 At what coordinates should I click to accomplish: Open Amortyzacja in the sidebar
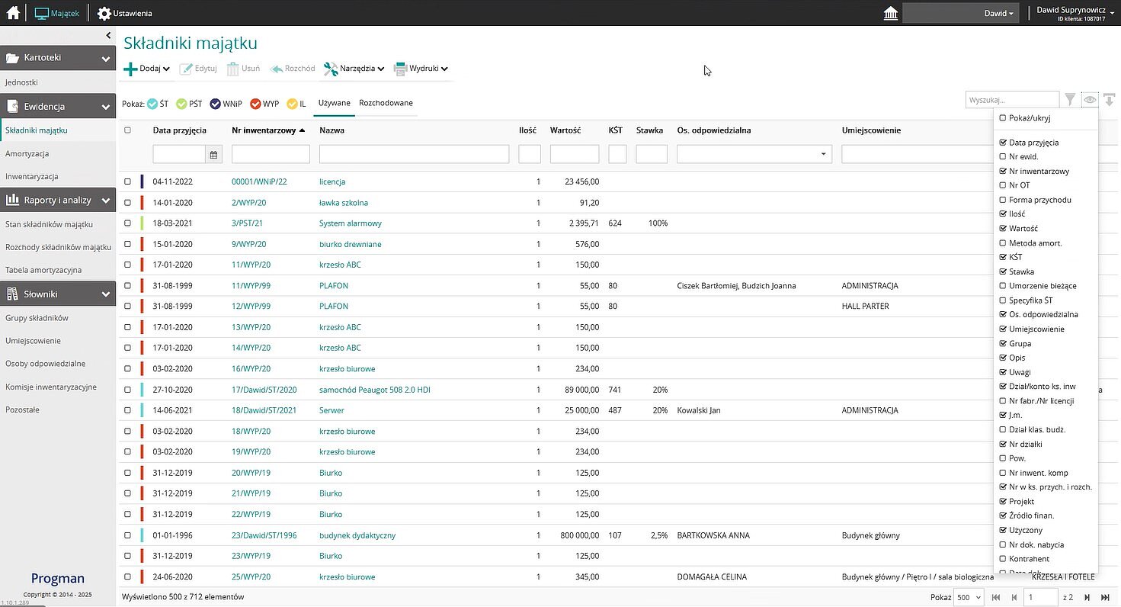[x=27, y=153]
